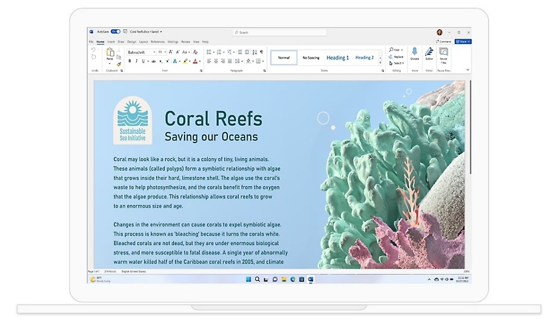Toggle show paragraph marks

(x=261, y=52)
